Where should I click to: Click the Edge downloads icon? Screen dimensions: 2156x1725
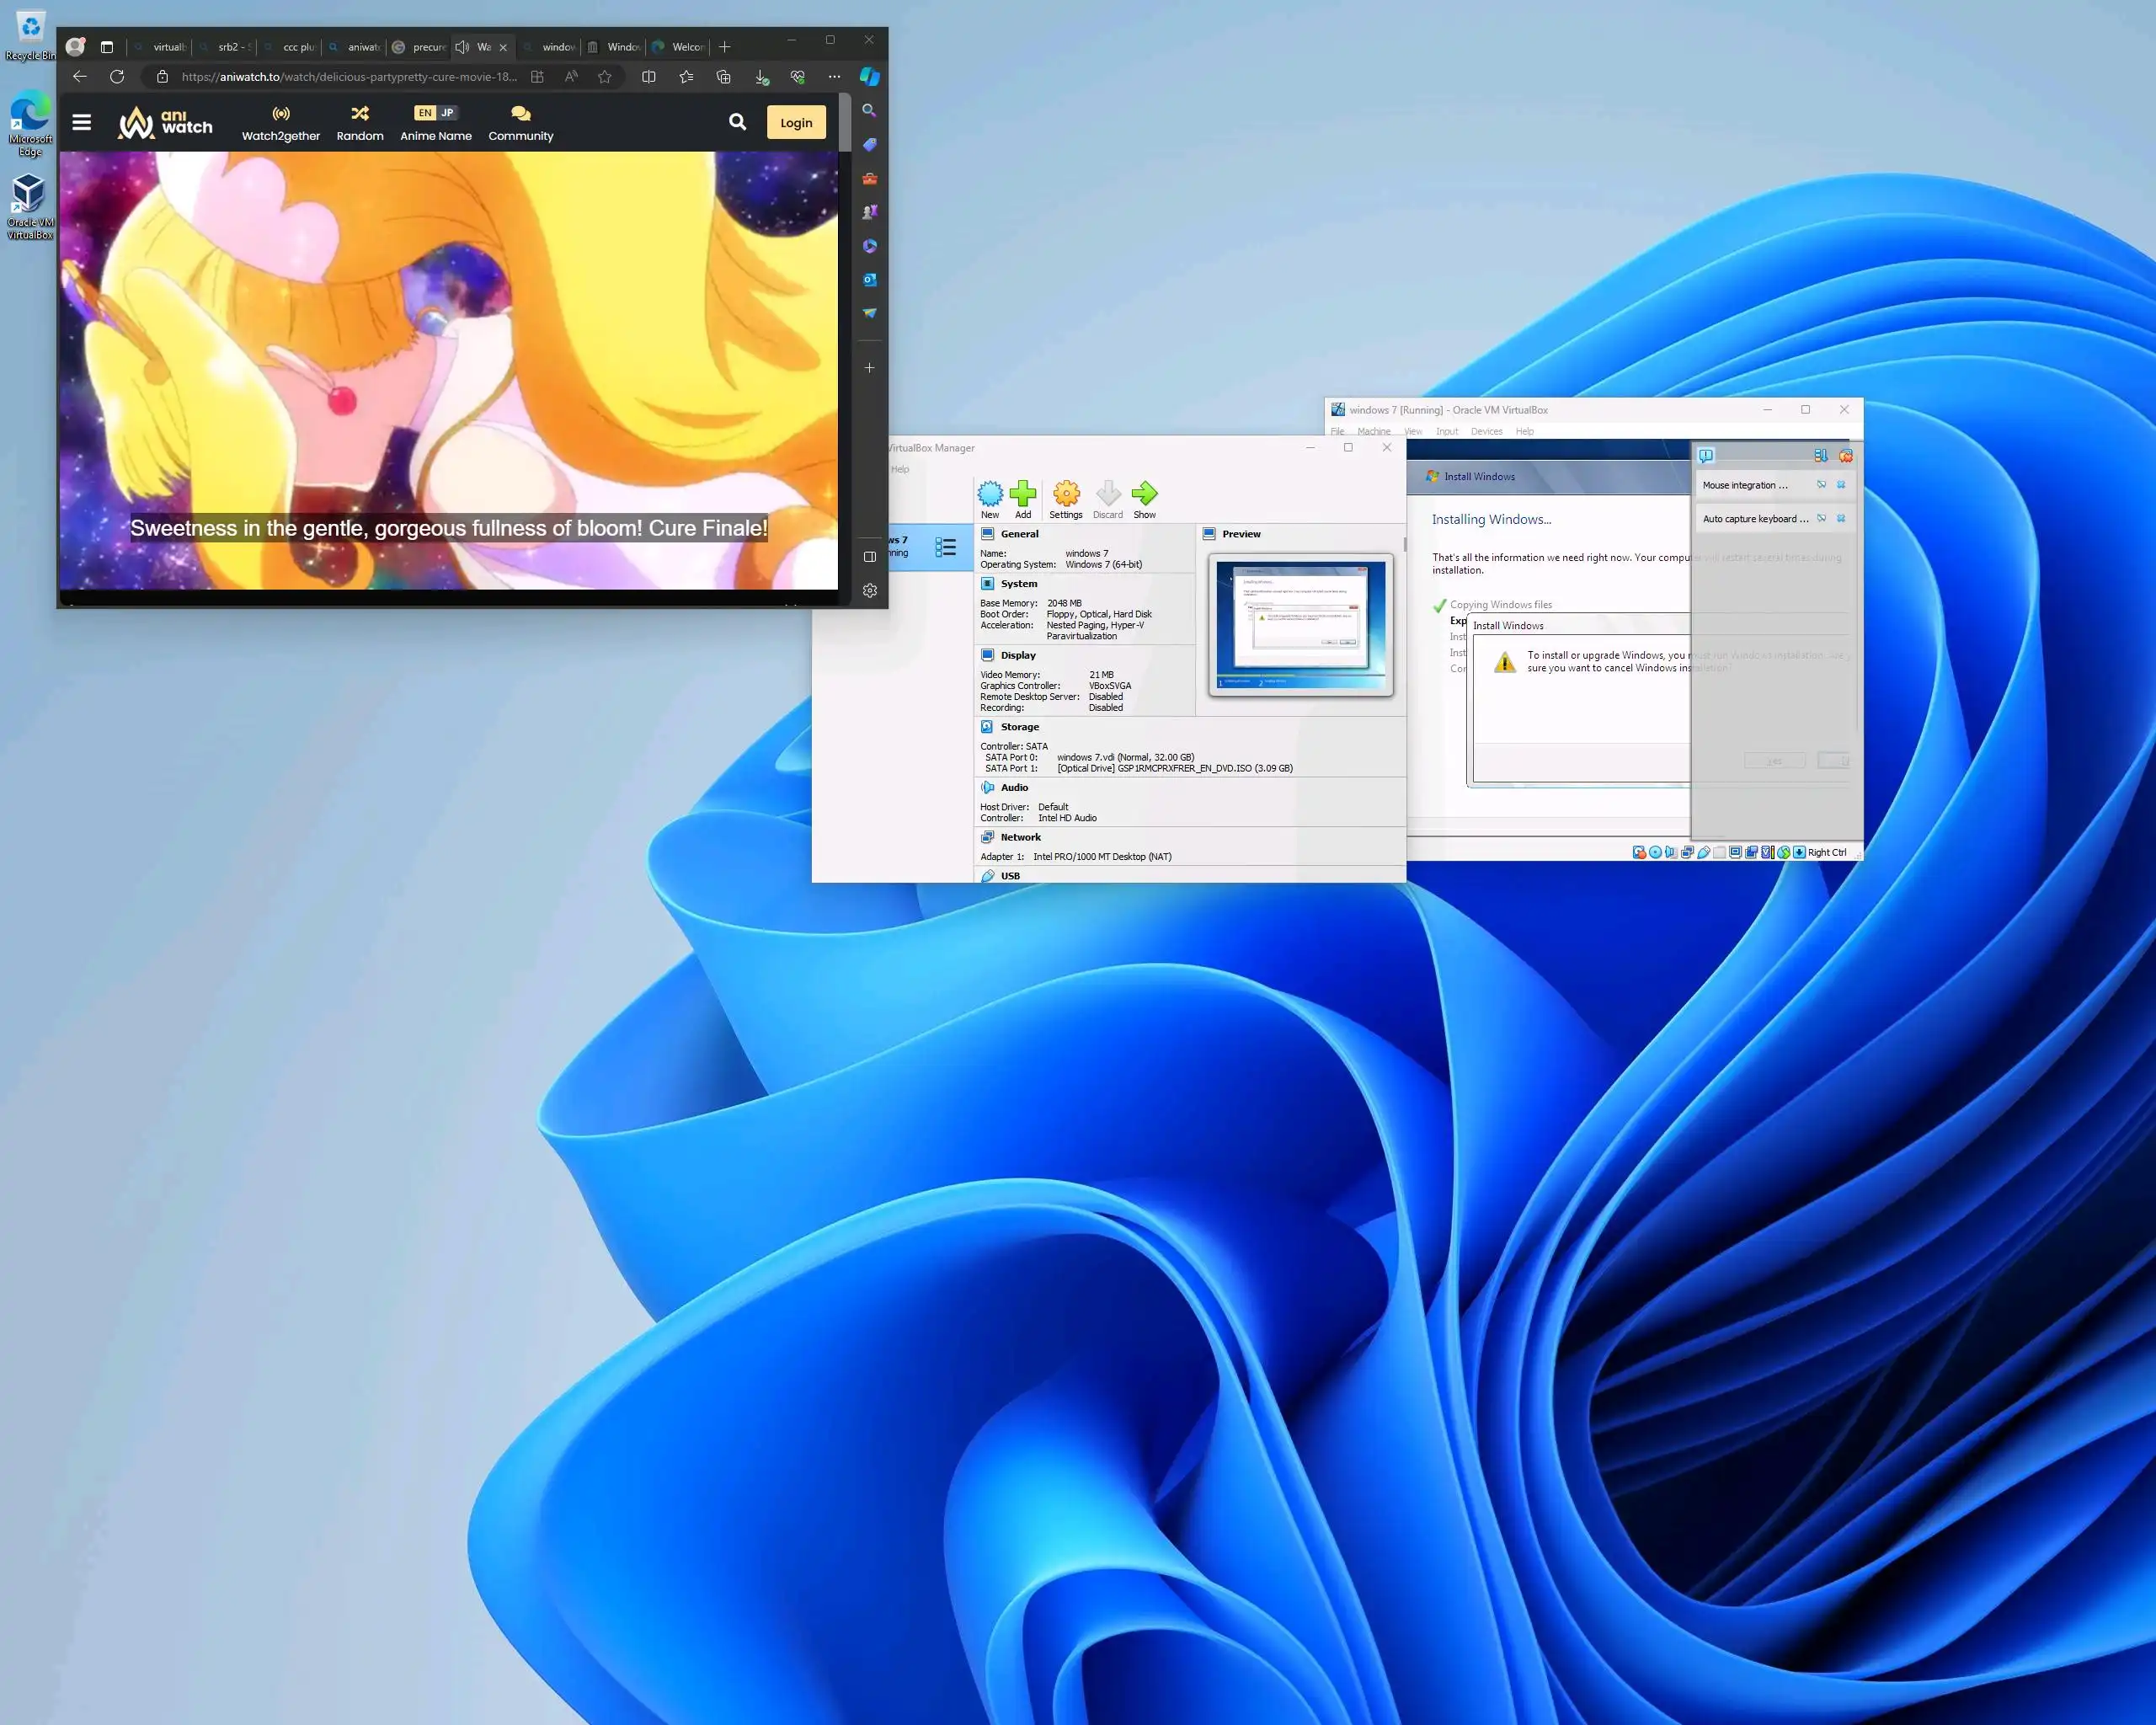point(761,77)
